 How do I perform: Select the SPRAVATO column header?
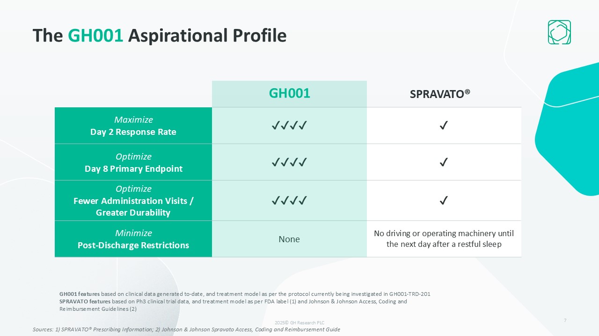tap(440, 94)
